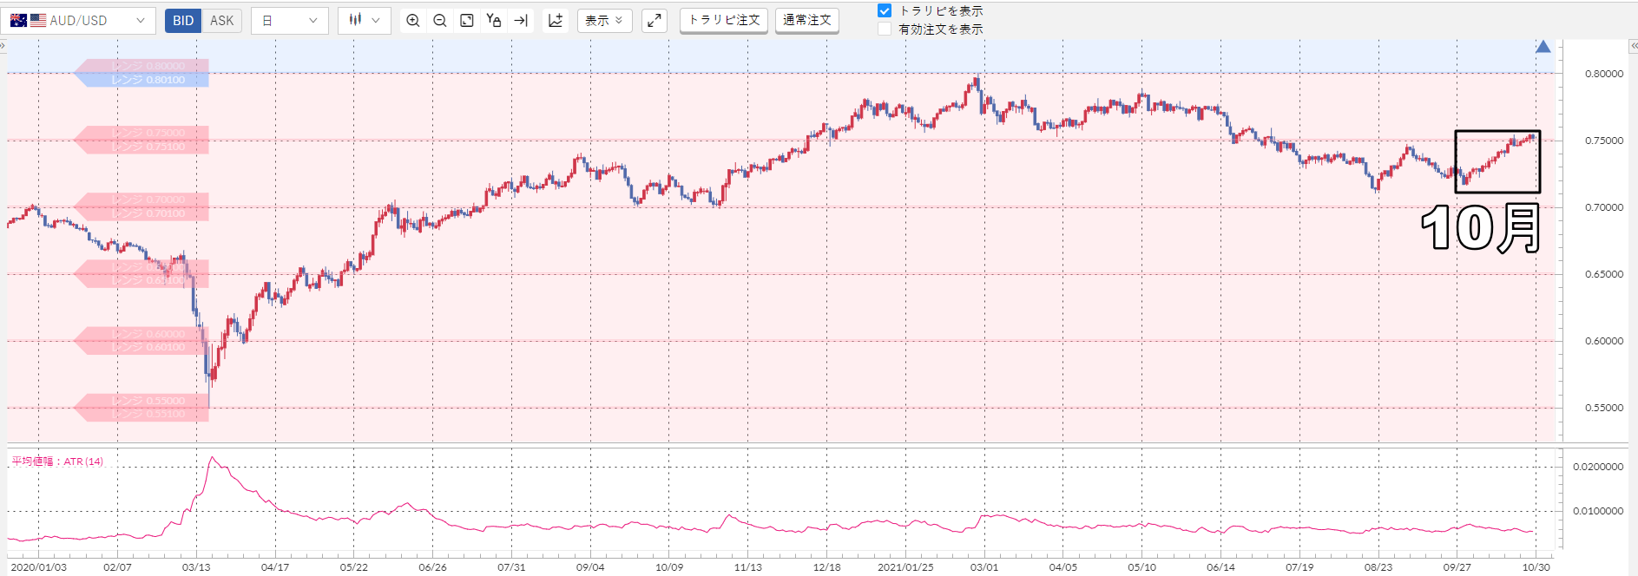This screenshot has width=1638, height=576.
Task: Click the blue up triangle on chart
Action: (1543, 47)
